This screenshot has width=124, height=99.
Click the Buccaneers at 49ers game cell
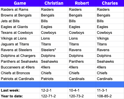(20, 67)
